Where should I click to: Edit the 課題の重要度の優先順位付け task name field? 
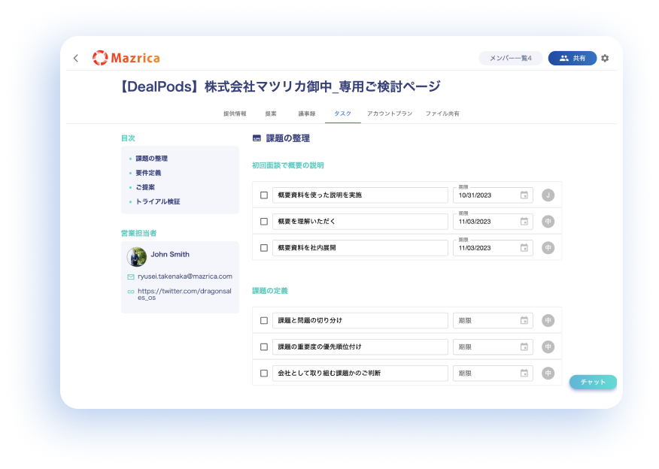[360, 346]
